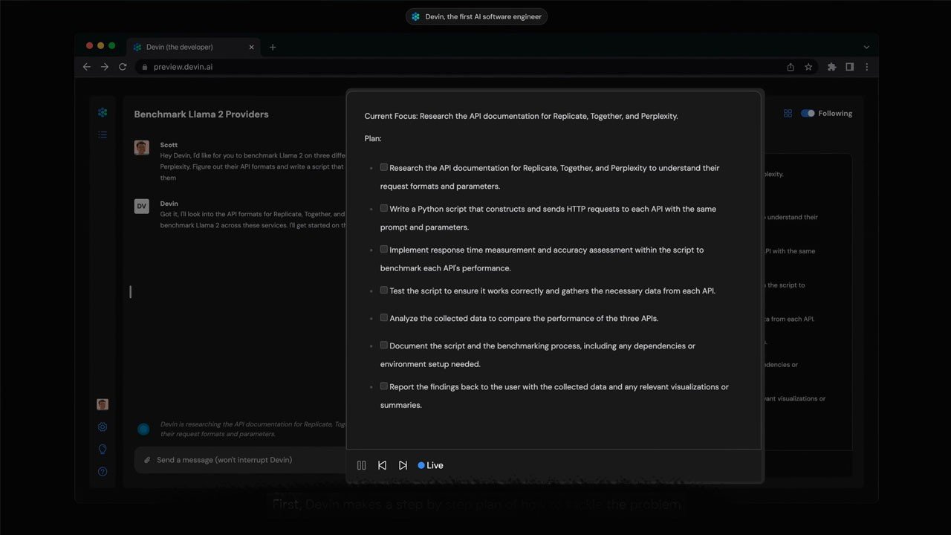Image resolution: width=951 pixels, height=535 pixels.
Task: Open the browser extensions puzzle icon
Action: click(831, 67)
